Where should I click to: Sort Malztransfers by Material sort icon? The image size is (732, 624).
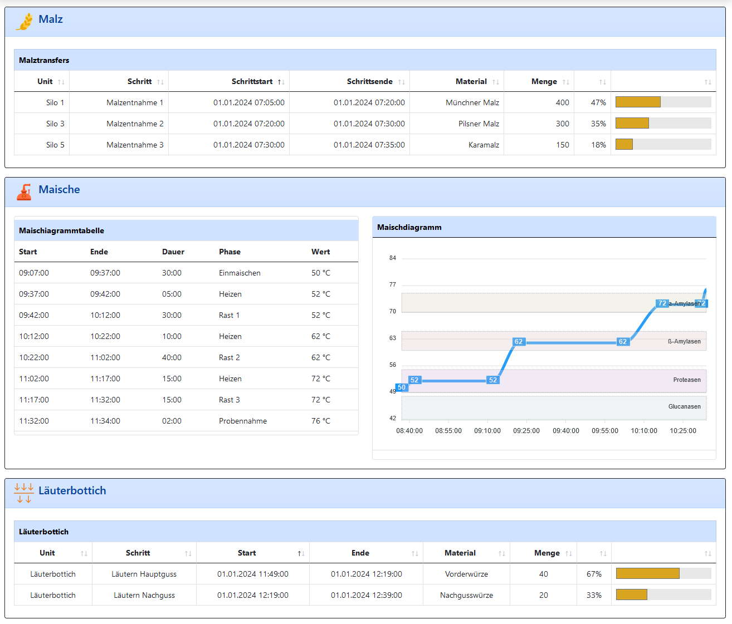pos(496,82)
